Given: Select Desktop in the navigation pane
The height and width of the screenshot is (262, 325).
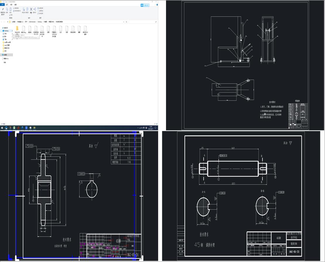Looking at the screenshot, I should point(6,31).
